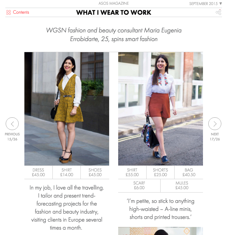Shop the Shorts £25.00 item
Screen dimensions: 226x235
click(161, 172)
